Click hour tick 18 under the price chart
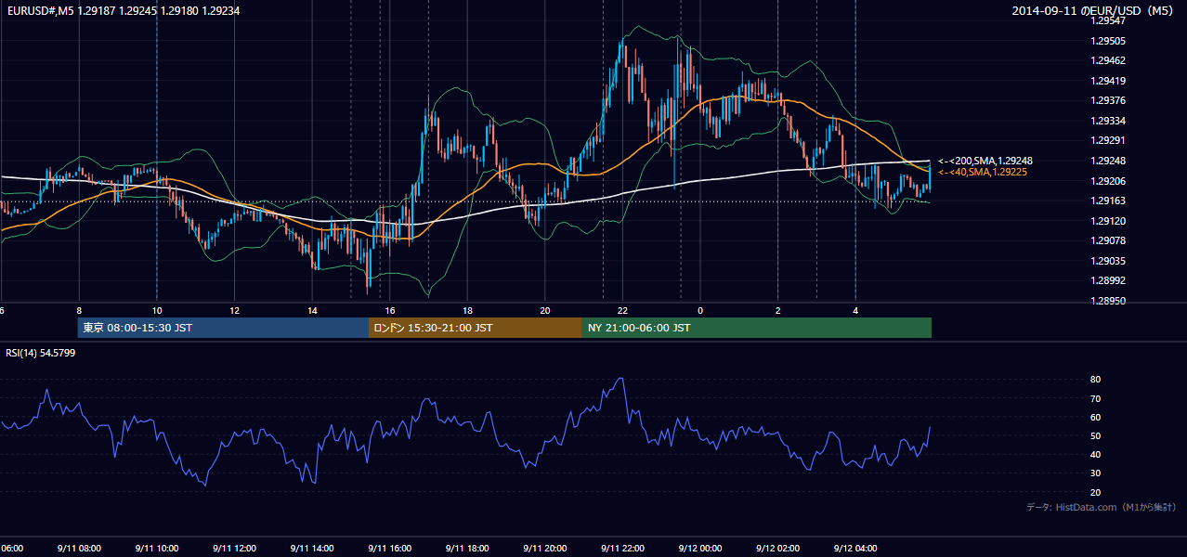The image size is (1187, 557). pyautogui.click(x=467, y=310)
